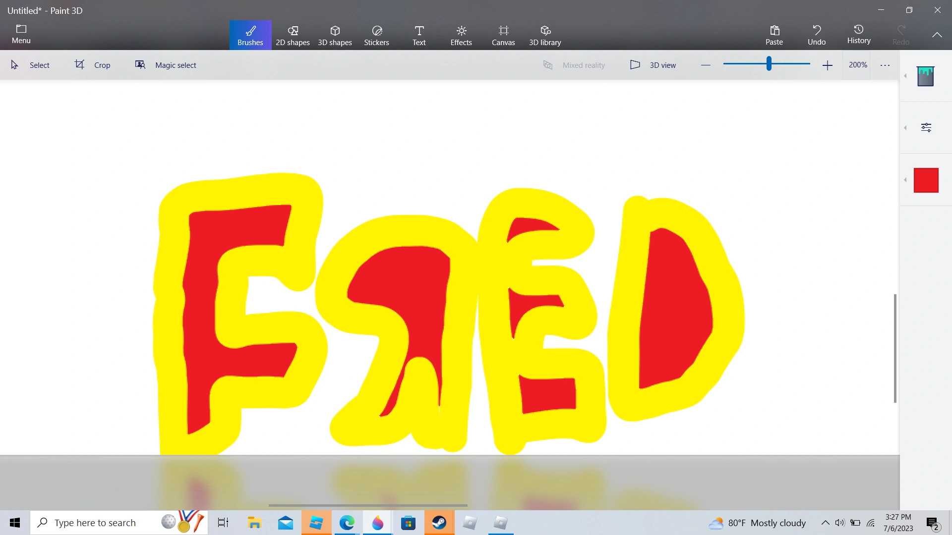Open the Menu
Screen dimensions: 952x535
coord(21,34)
